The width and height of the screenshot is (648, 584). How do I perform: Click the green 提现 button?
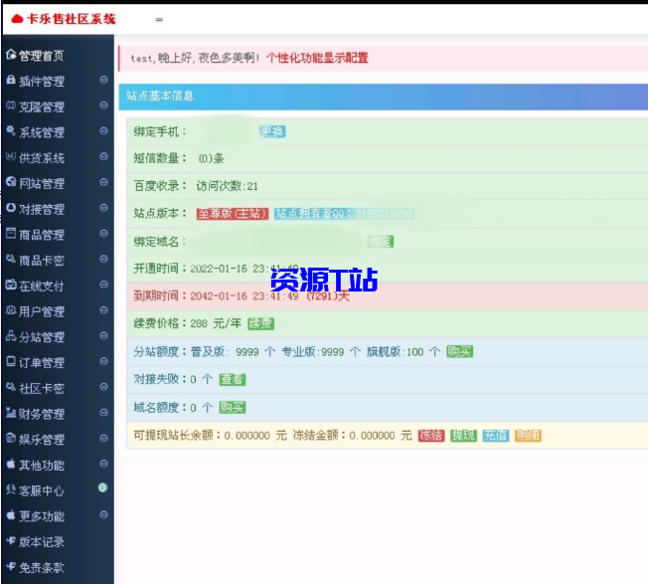(x=463, y=436)
